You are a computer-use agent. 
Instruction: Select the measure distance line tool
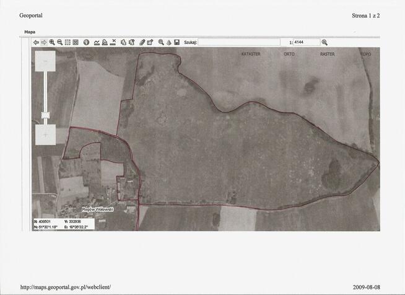tap(96, 42)
